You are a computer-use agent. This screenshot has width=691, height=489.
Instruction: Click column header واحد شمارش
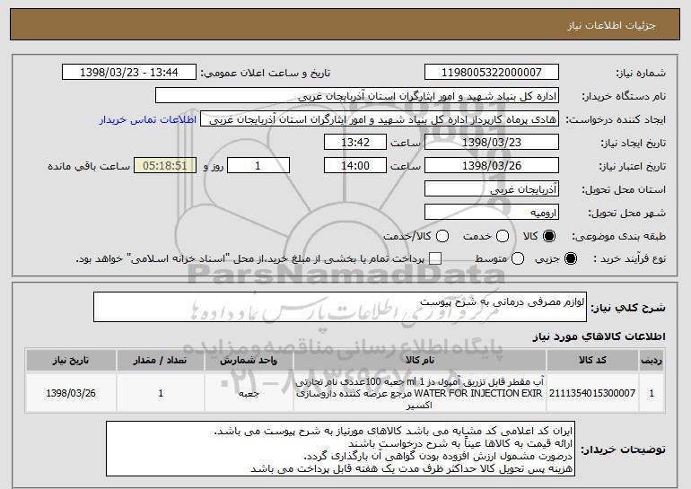pos(249,361)
